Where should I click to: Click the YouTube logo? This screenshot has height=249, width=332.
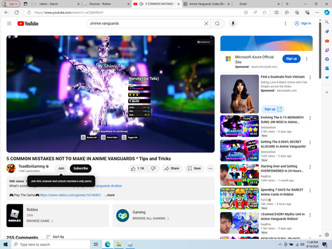click(x=28, y=23)
